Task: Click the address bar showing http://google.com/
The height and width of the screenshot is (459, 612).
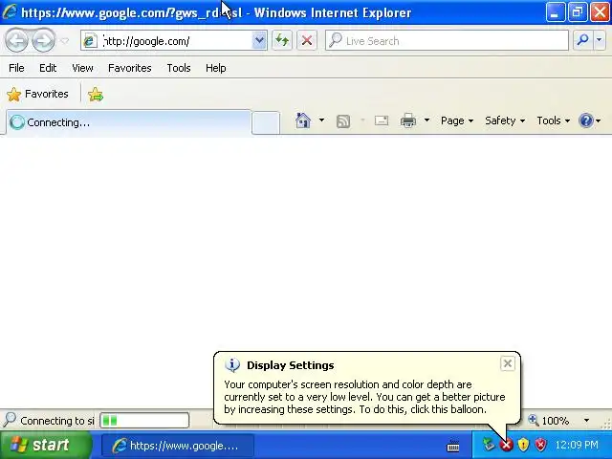Action: tap(173, 40)
